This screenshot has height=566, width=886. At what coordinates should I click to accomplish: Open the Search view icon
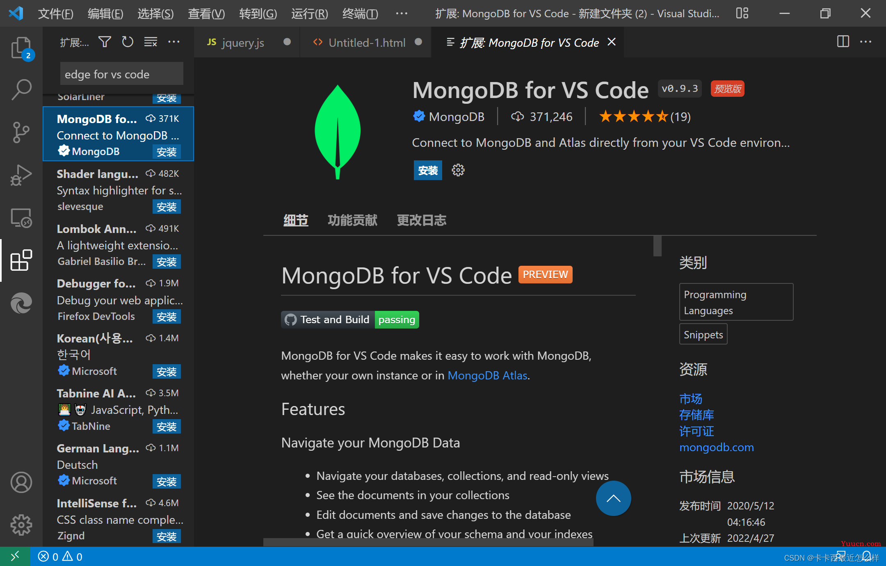tap(21, 89)
